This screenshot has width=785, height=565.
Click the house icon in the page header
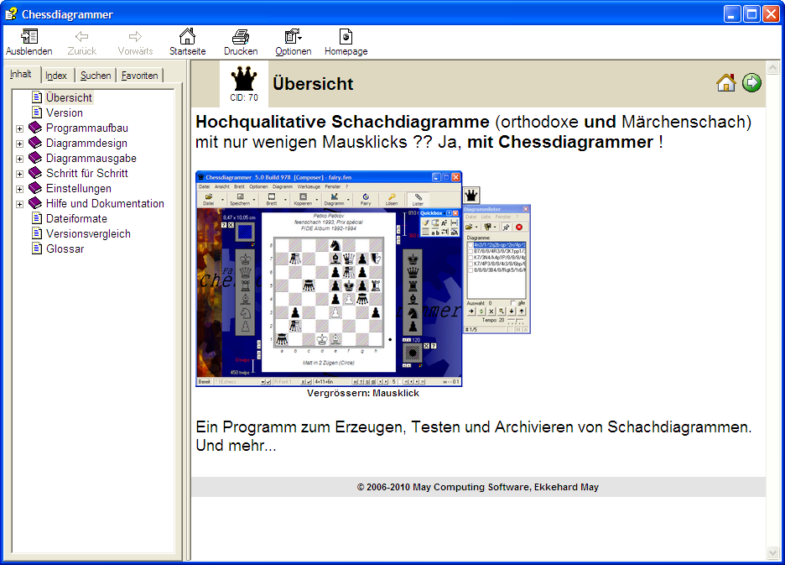(x=726, y=83)
